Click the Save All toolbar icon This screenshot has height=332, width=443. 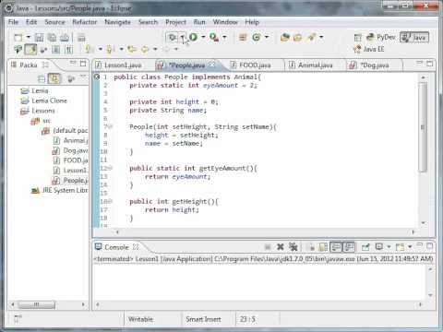coord(52,38)
